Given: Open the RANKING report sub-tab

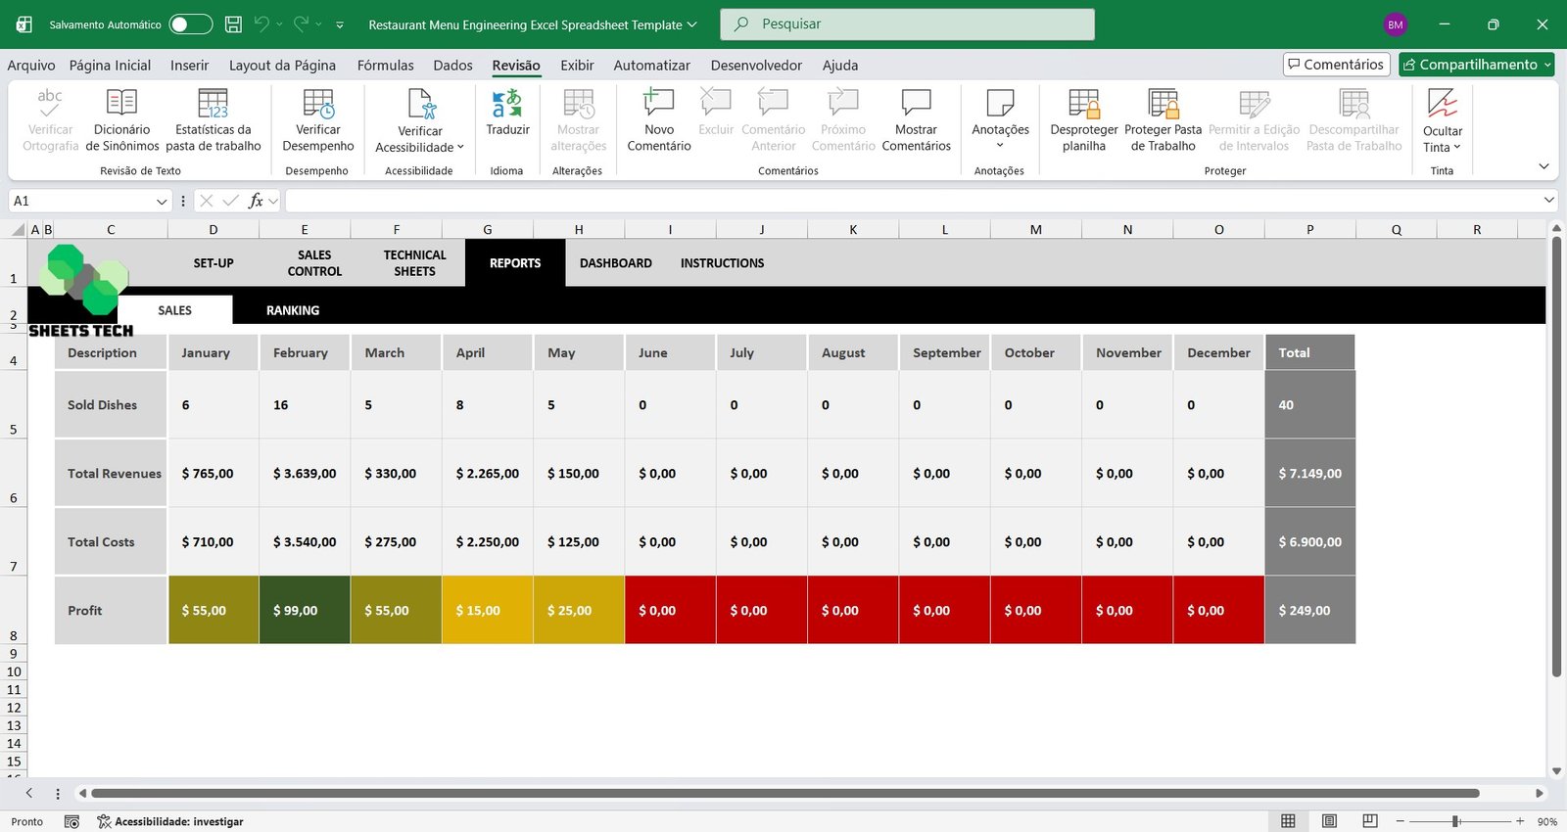Looking at the screenshot, I should [x=293, y=310].
